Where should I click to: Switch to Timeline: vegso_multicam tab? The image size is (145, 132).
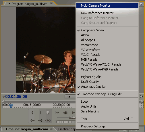[27, 129]
